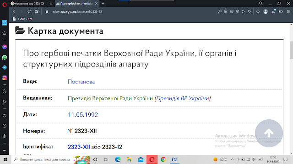
Task: Click the 'Картка документа' heading
Action: [65, 31]
